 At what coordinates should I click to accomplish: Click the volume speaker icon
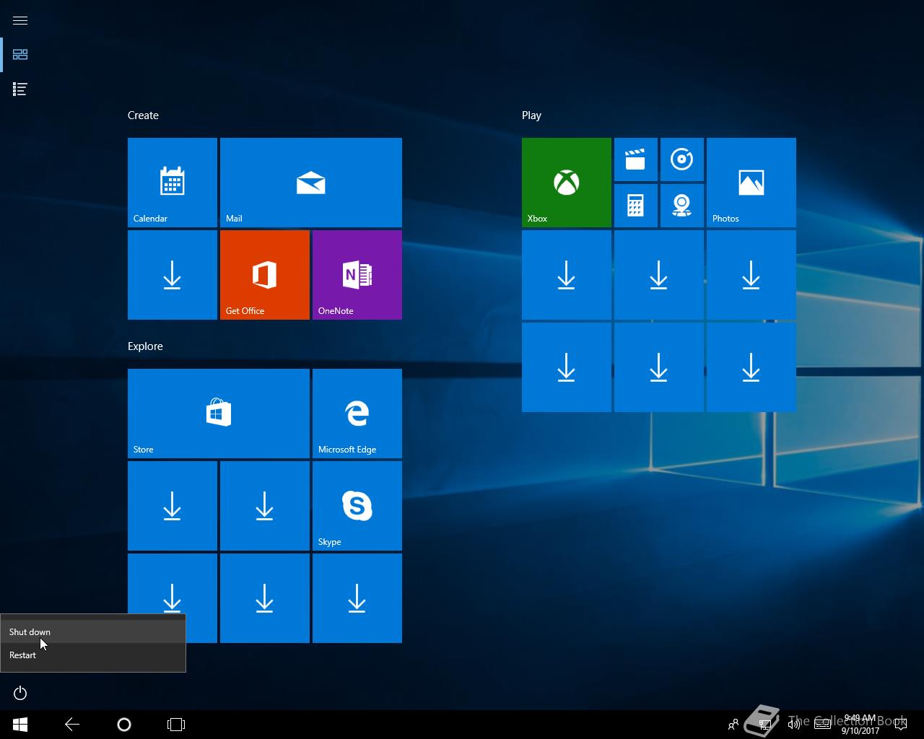point(794,725)
